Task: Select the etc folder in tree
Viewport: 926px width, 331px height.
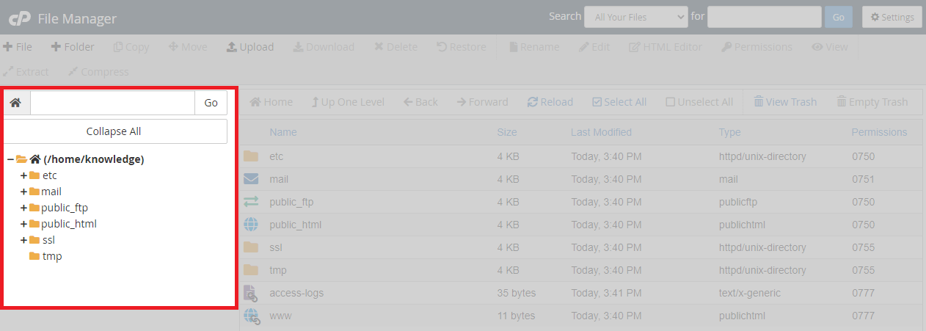Action: 49,175
